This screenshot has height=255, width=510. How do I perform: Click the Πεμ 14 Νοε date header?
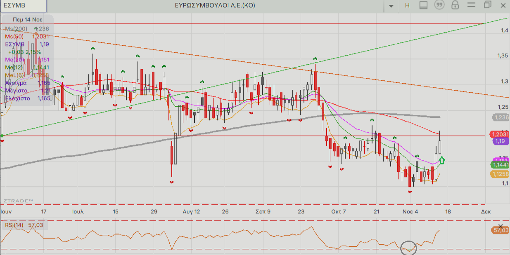[27, 19]
